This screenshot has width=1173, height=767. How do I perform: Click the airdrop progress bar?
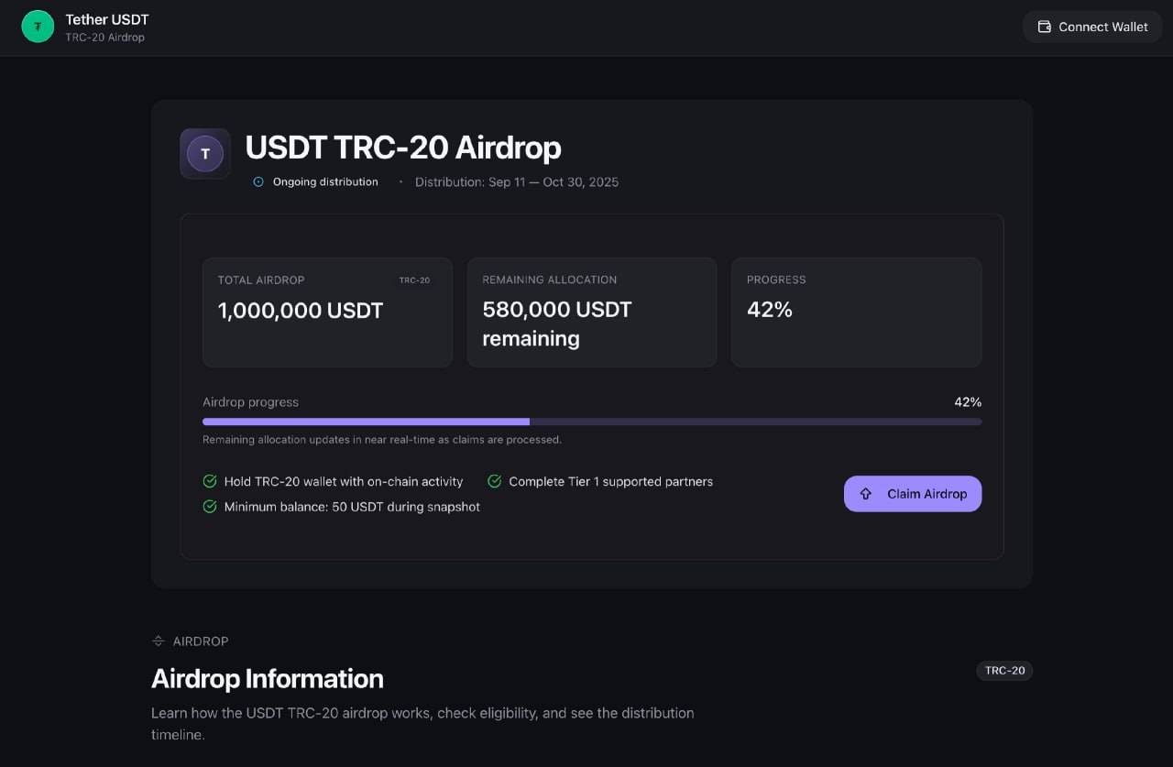(592, 422)
